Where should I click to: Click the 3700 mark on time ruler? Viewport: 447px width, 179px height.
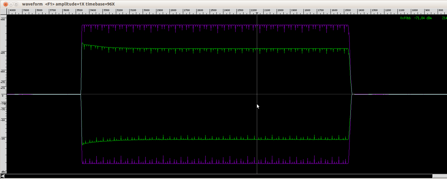point(53,10)
